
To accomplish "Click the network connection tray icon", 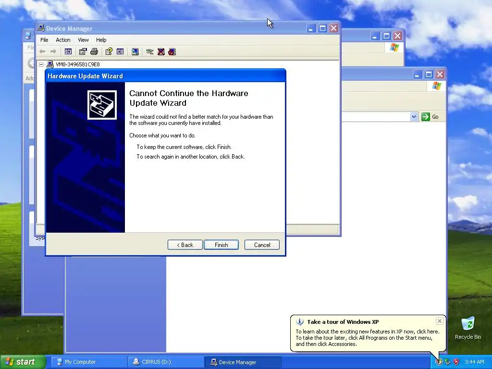I will point(447,362).
